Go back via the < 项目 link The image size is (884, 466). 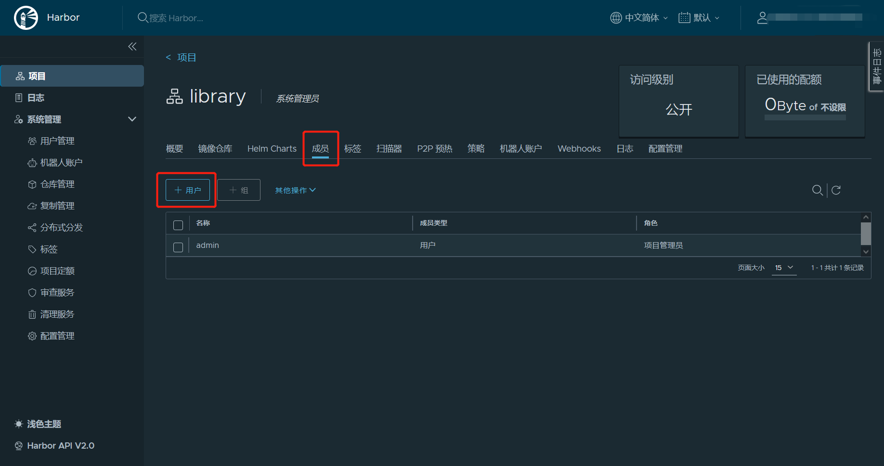pos(181,57)
